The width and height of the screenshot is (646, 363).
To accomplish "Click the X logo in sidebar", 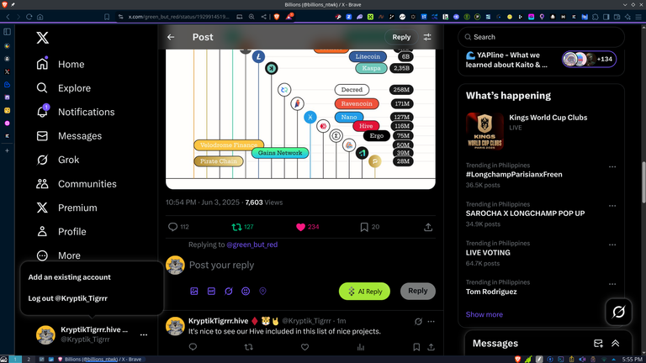I will [x=42, y=38].
